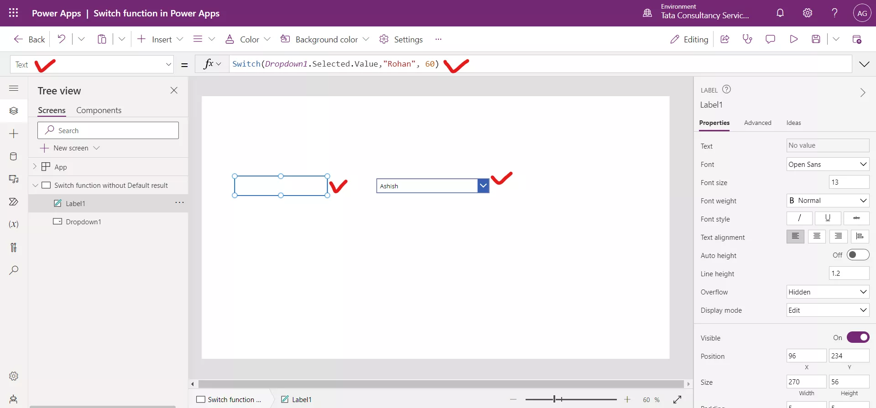Viewport: 876px width, 408px height.
Task: Close the Tree view panel
Action: 174,90
